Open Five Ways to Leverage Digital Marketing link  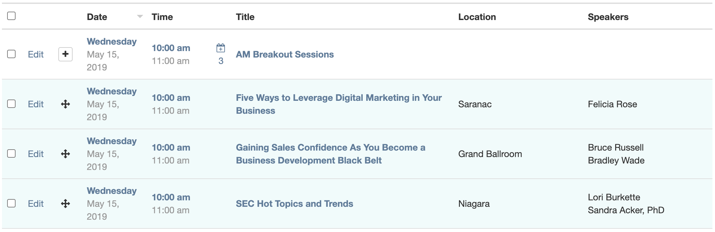[338, 98]
